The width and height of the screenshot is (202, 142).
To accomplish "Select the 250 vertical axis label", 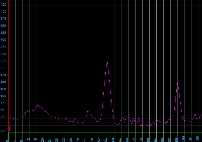I will [3, 54].
